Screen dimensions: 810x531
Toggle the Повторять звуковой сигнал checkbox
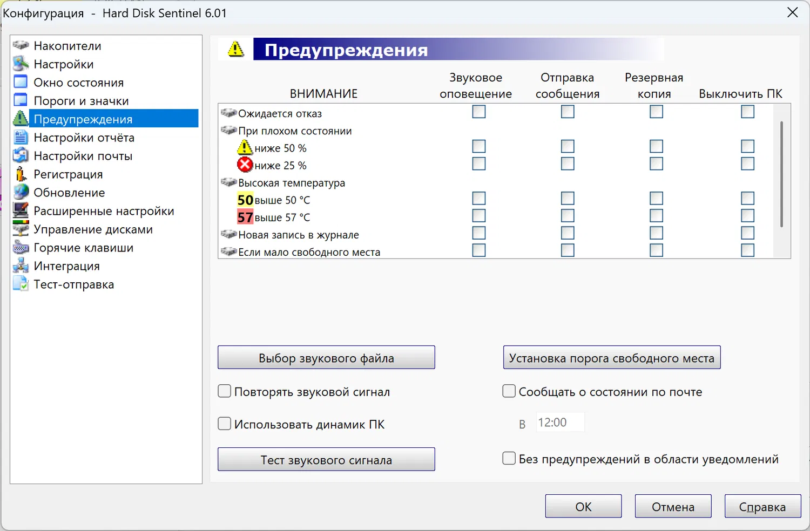tap(225, 391)
